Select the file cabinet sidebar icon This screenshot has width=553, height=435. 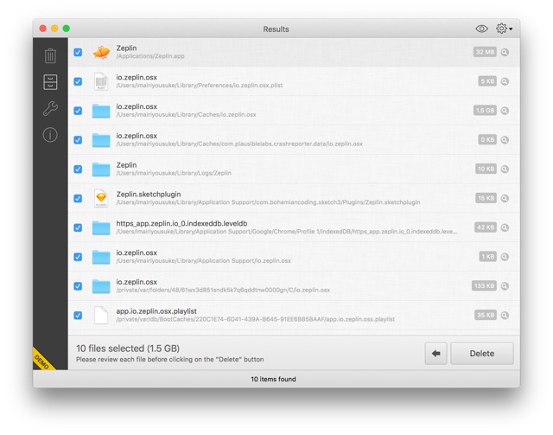coord(50,82)
